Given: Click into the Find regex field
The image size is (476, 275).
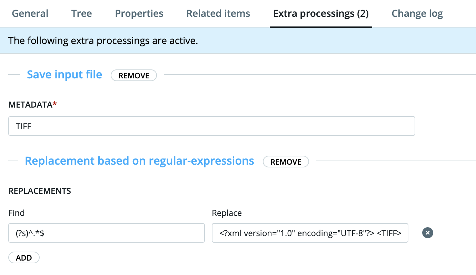Looking at the screenshot, I should click(107, 233).
